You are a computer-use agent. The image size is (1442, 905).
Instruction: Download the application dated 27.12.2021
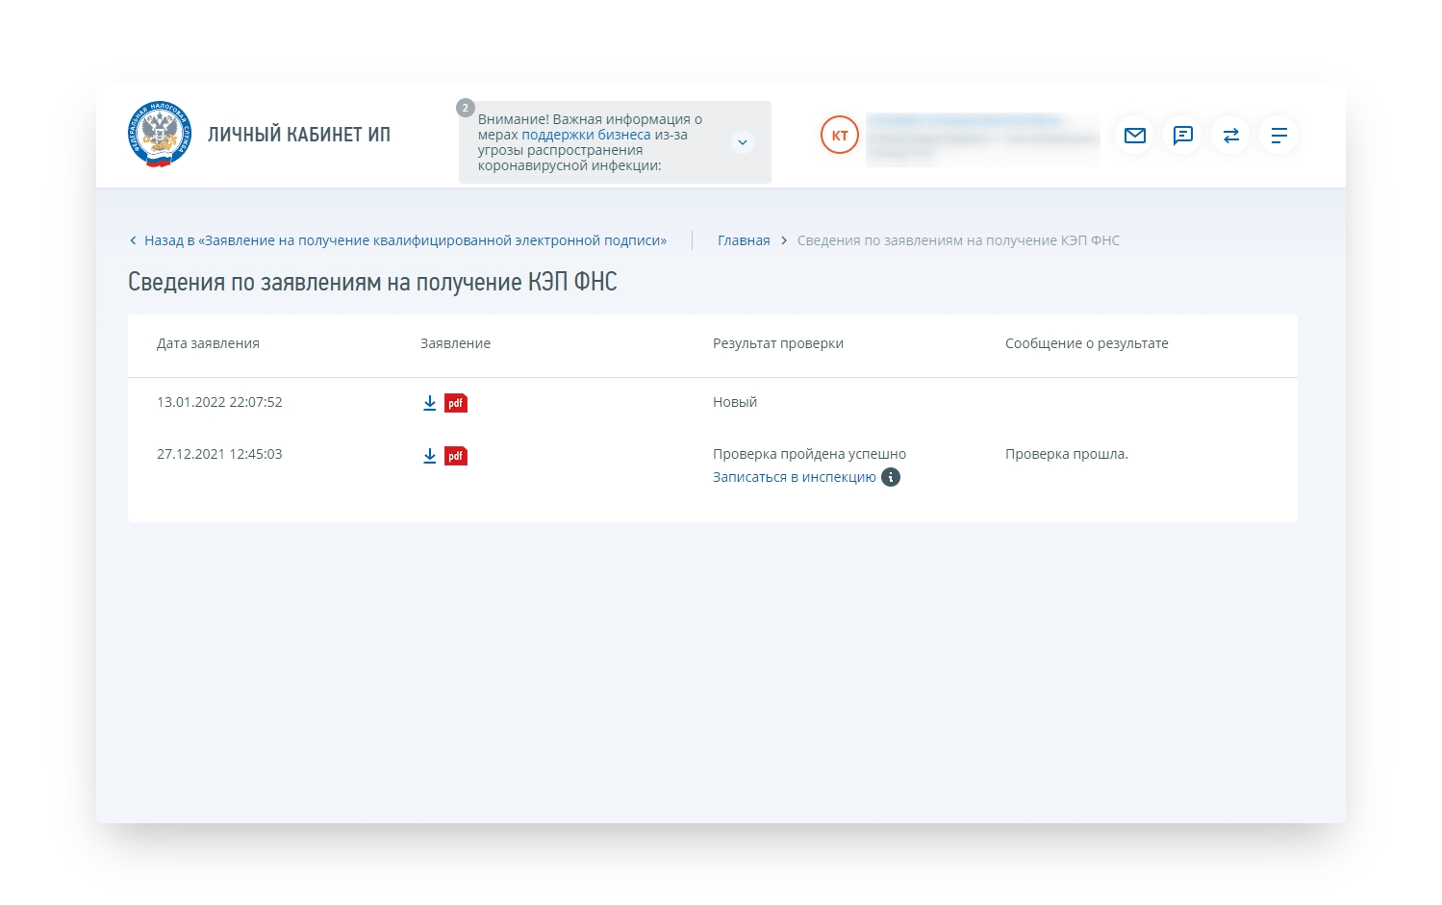click(430, 456)
